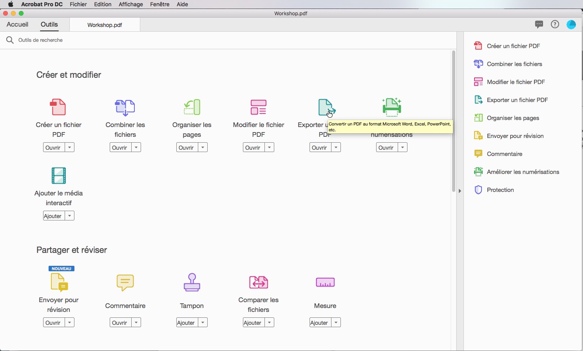This screenshot has width=583, height=351.
Task: Click the yellow Commentaire speech bubble icon
Action: pos(125,282)
